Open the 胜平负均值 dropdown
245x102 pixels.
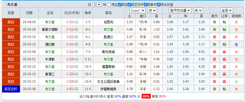(180, 10)
